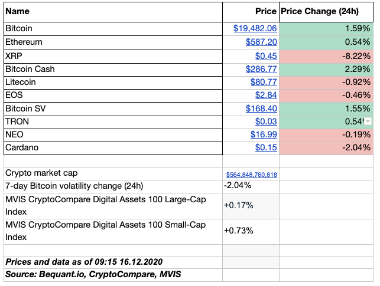Open the Bitcoin price link $19,482.06

255,28
